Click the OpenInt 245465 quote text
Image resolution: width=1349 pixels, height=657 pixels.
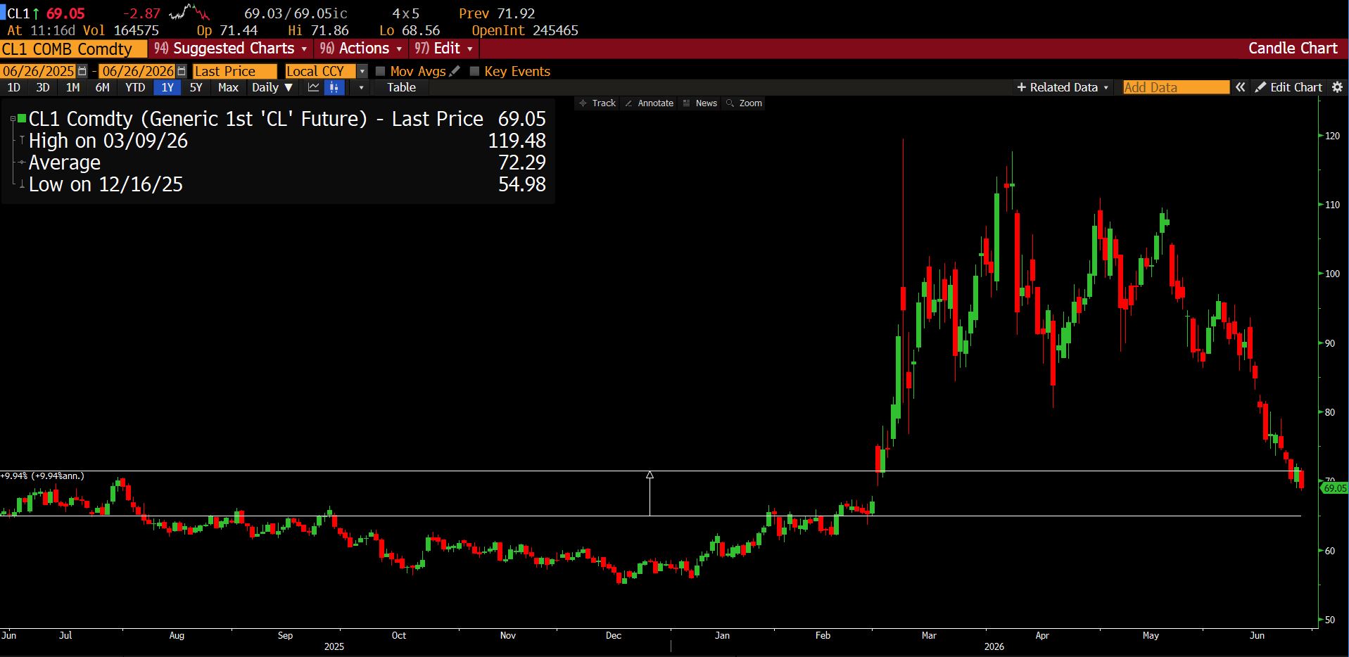[525, 30]
